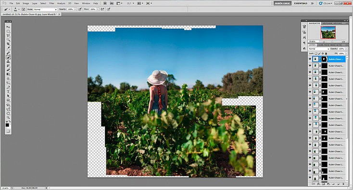The height and width of the screenshot is (190, 353).
Task: Select the Gradient tool
Action: [x=8, y=74]
